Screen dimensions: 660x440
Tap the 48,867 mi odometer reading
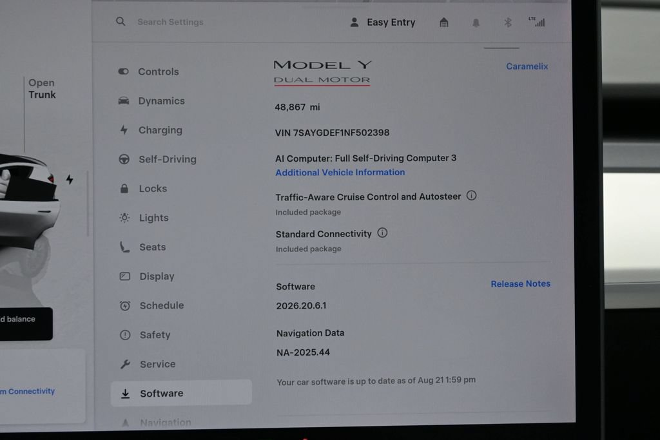tap(297, 108)
